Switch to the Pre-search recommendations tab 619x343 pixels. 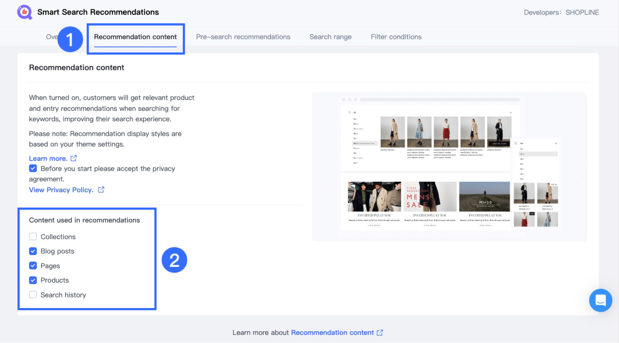243,36
